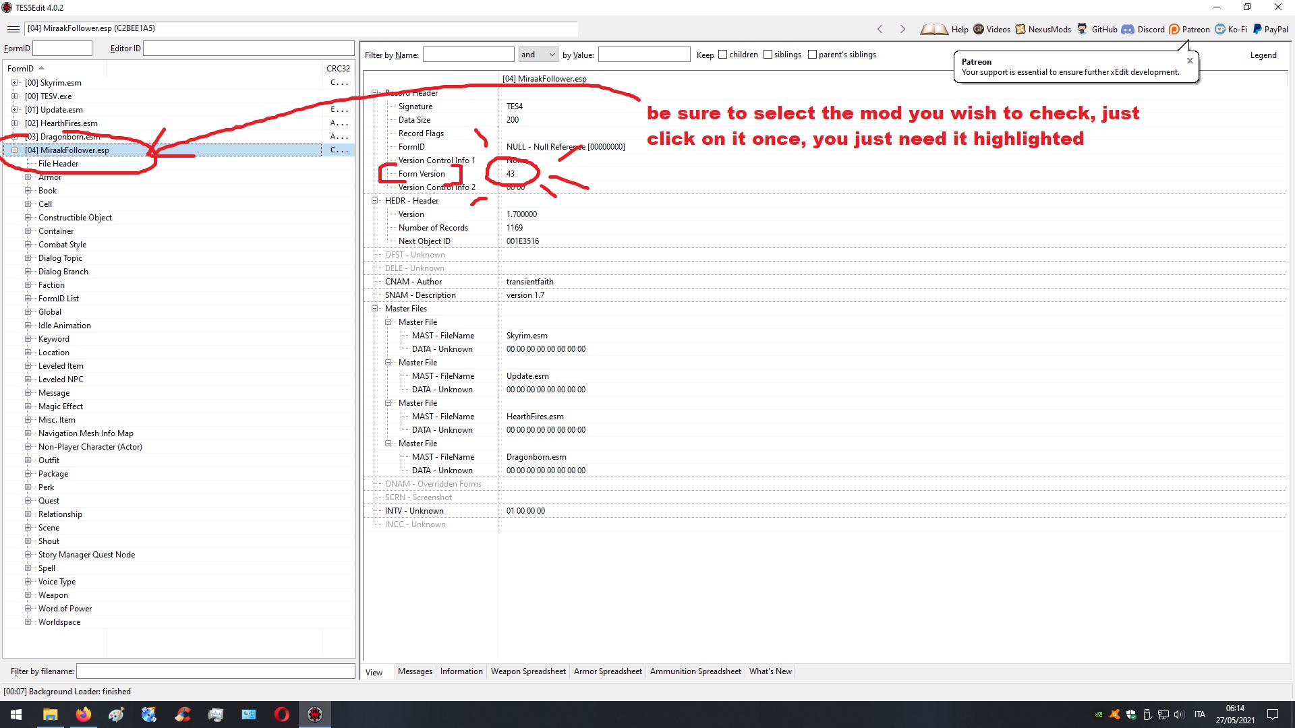This screenshot has height=728, width=1295.
Task: Expand the [00] Skyrim.esm tree node
Action: [14, 83]
